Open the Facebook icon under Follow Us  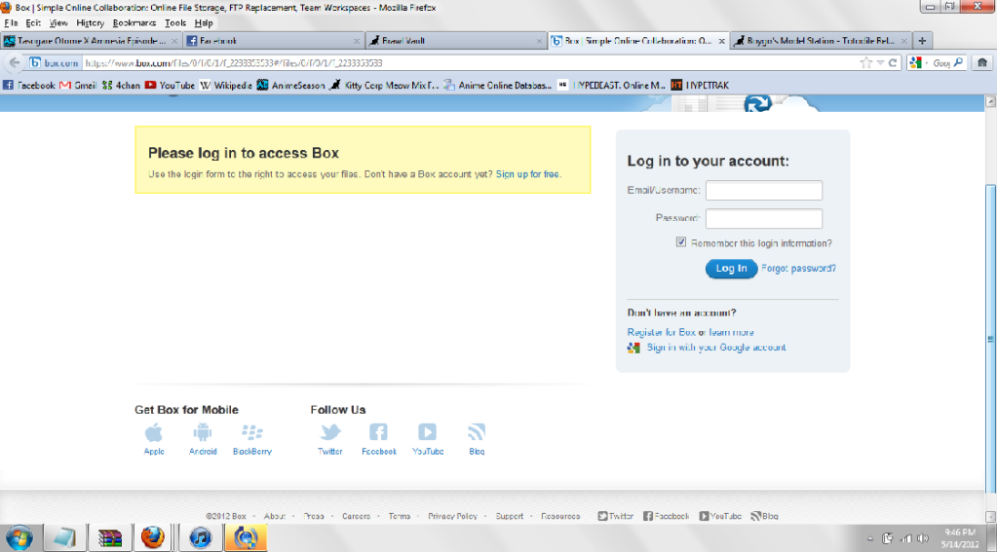click(378, 432)
